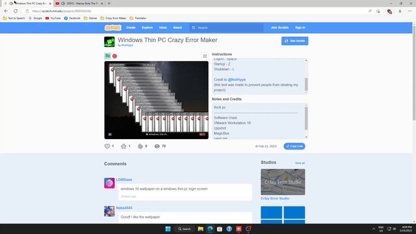Open Text to Speech bookmark folder
The image size is (416, 234).
tap(14, 18)
